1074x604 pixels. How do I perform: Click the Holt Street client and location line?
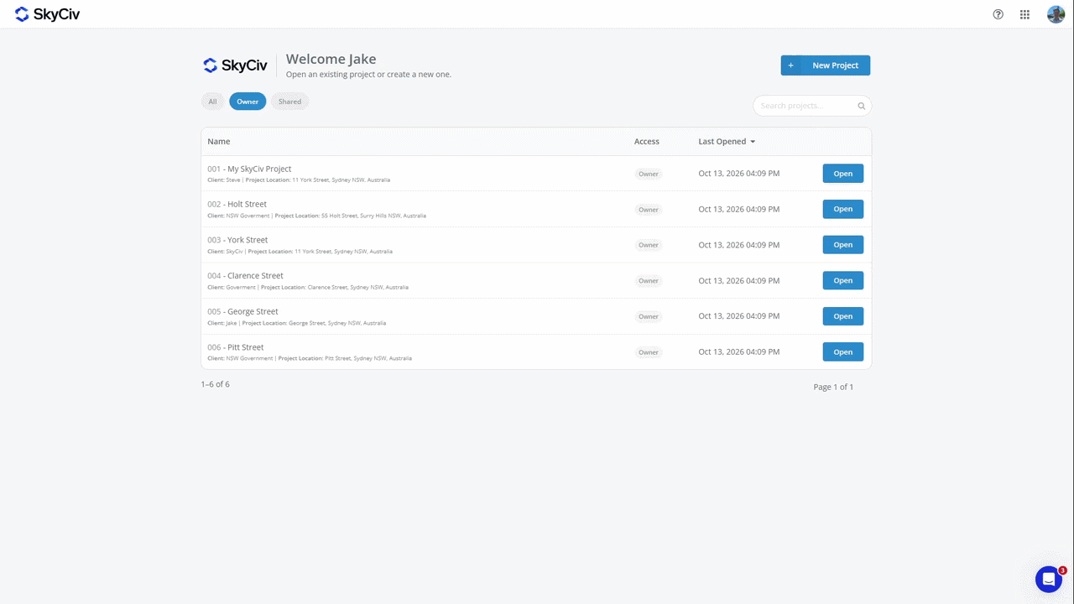[316, 216]
